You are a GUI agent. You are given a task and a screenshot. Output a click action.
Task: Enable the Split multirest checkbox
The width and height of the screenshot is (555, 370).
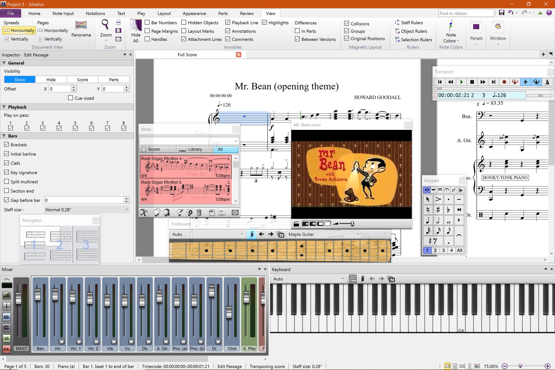point(7,182)
